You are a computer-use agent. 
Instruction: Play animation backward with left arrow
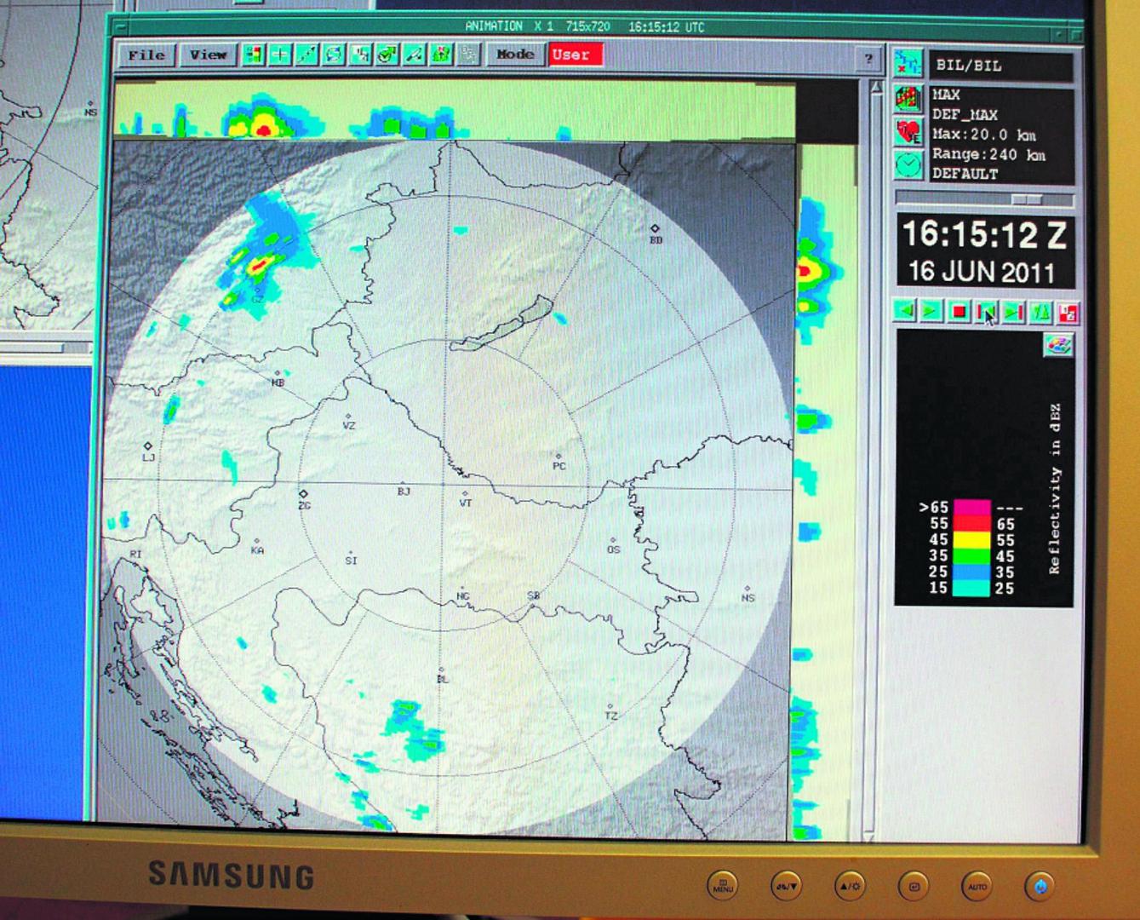(x=905, y=311)
